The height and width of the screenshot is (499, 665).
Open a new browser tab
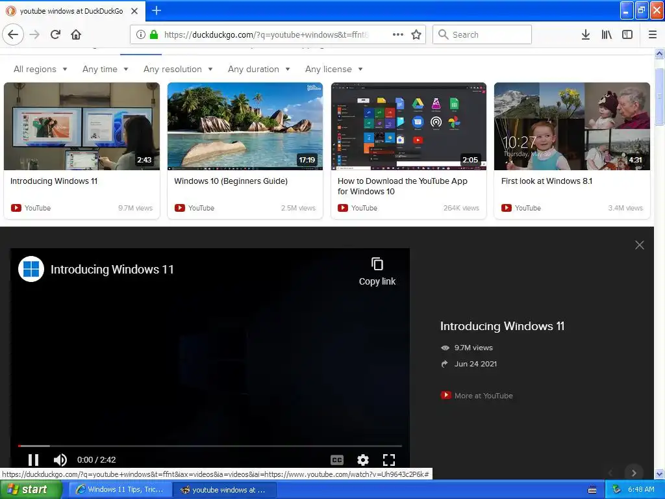tap(156, 10)
